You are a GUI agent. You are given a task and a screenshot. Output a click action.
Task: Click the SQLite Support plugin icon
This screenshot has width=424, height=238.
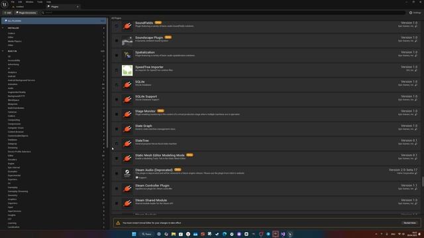tap(127, 100)
